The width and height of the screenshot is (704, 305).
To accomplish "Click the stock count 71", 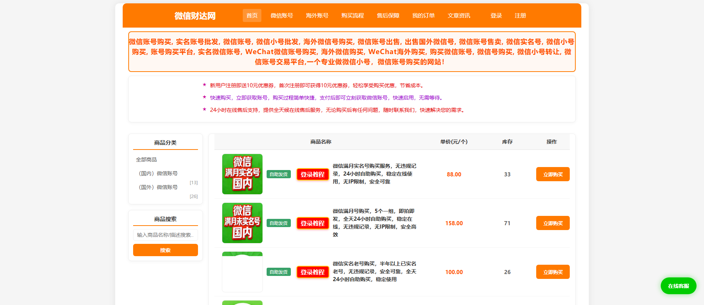I will coord(507,223).
